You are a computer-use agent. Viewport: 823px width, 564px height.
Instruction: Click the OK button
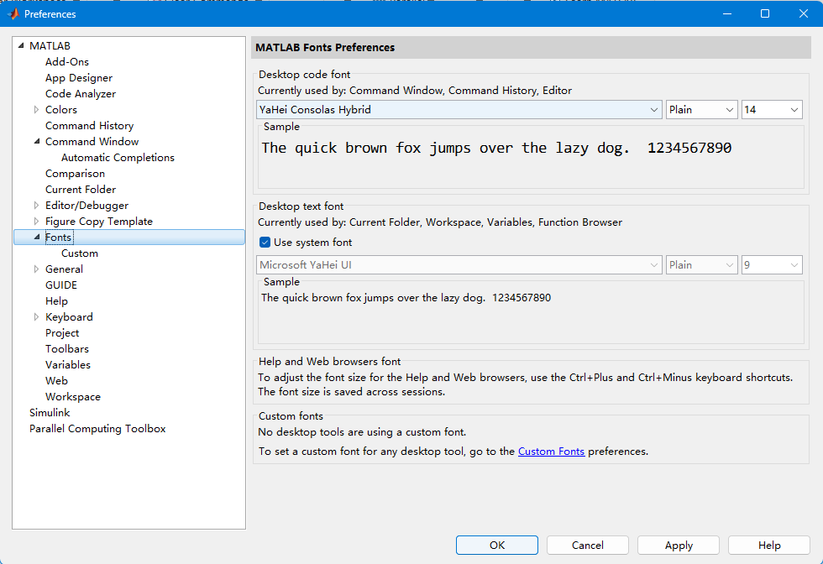click(497, 545)
